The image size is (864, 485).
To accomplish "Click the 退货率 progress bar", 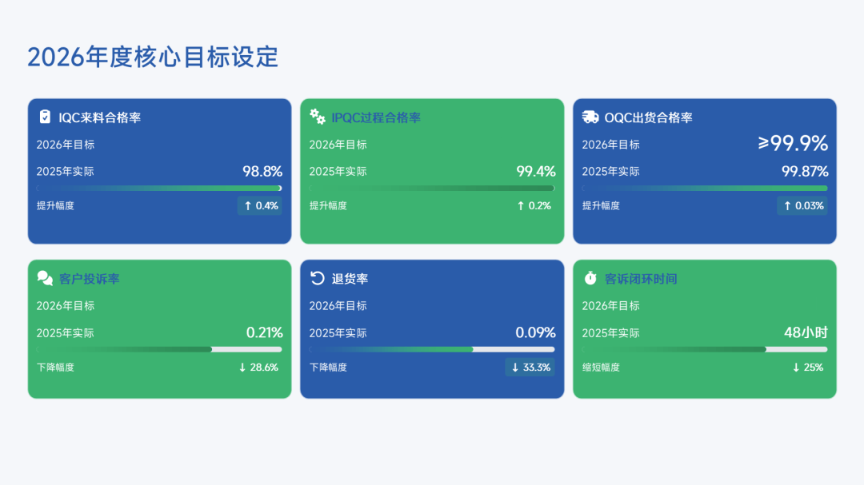I will (x=432, y=349).
